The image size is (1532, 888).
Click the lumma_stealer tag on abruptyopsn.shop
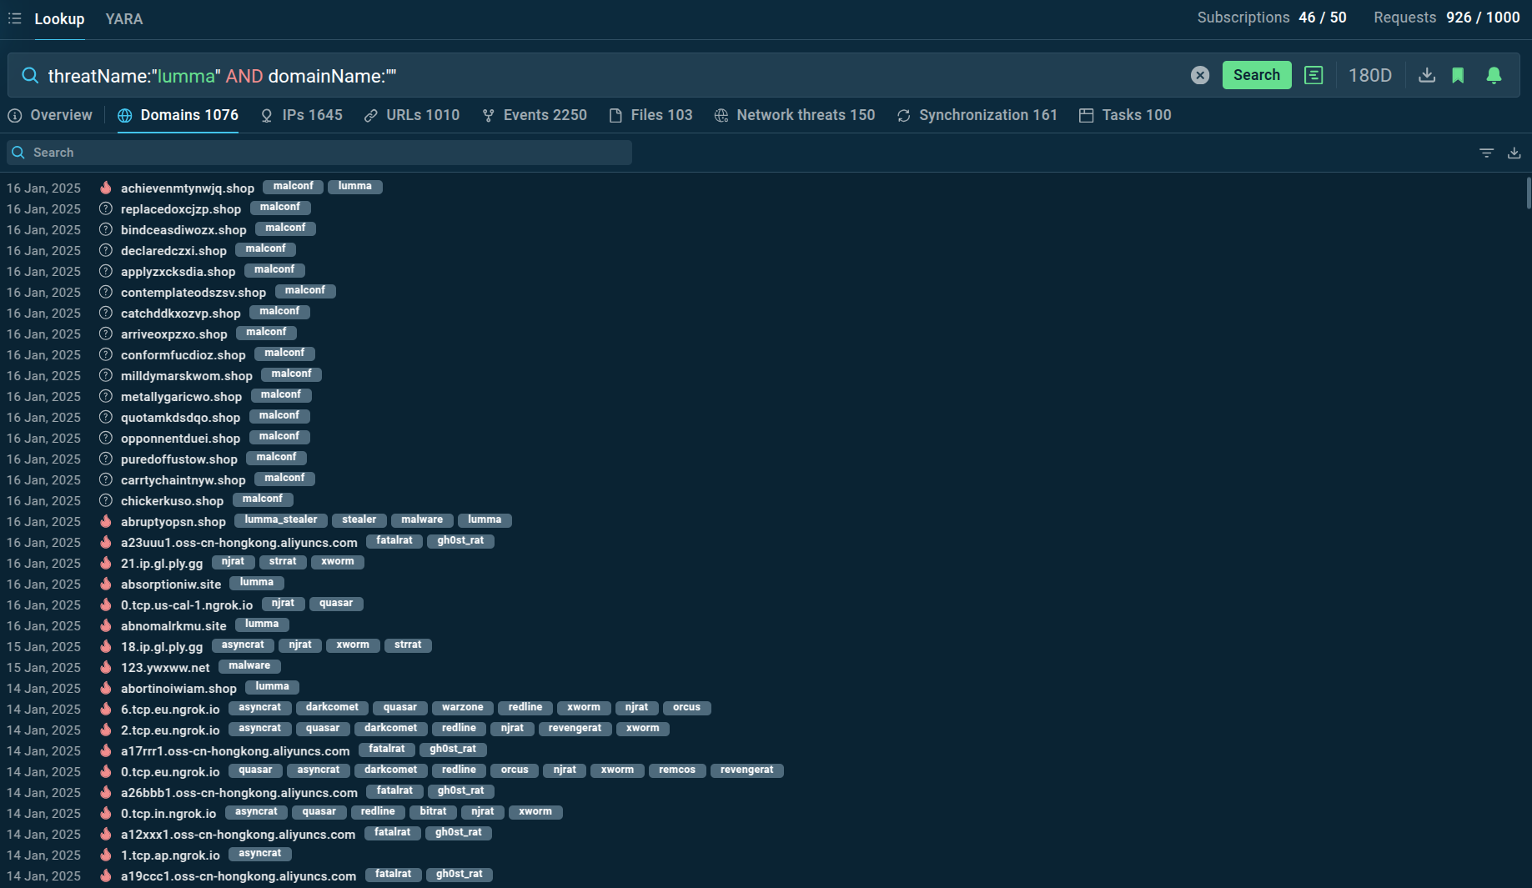(x=280, y=520)
